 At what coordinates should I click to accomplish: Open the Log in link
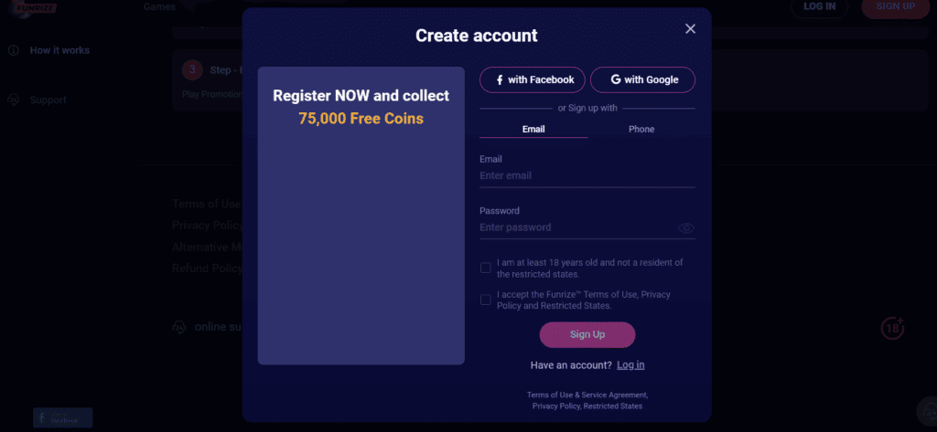point(631,364)
